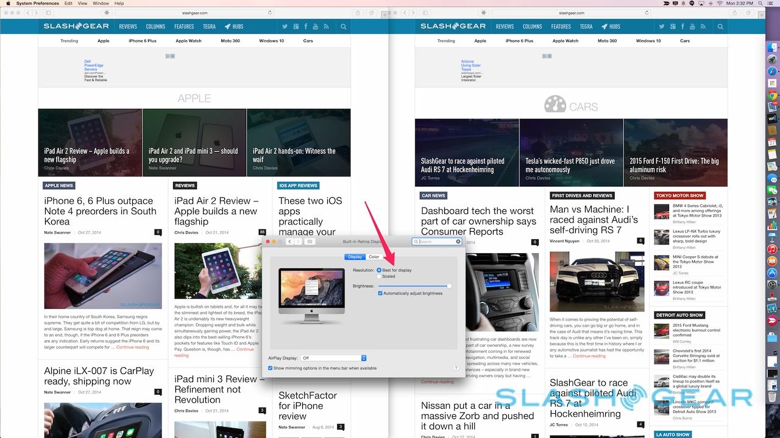The width and height of the screenshot is (780, 438).
Task: Disable Automatically adjust brightness
Action: [x=381, y=293]
